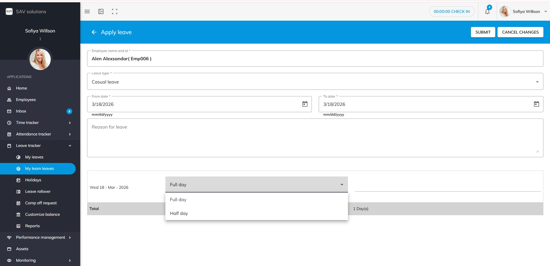This screenshot has height=266, width=550.
Task: Open Comp off request in sidebar
Action: 41,203
